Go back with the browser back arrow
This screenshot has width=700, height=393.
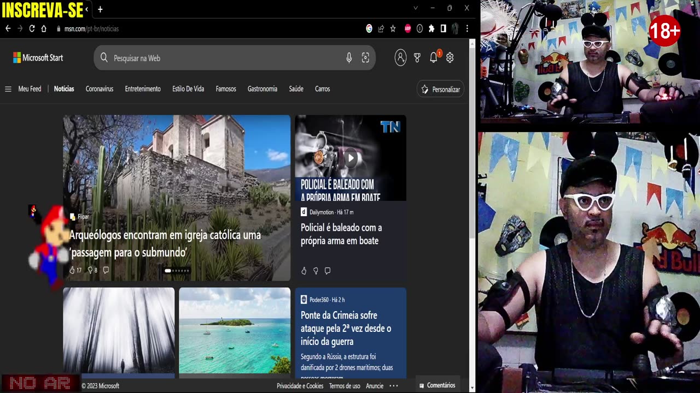coord(8,28)
